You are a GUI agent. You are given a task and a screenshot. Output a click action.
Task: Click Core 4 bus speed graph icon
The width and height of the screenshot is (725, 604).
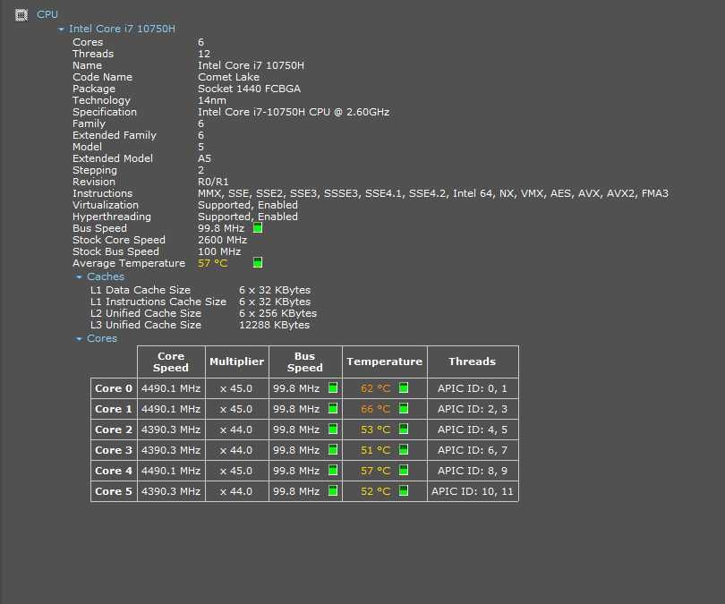(x=333, y=470)
